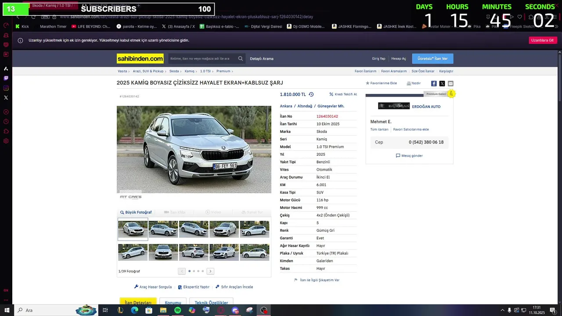This screenshot has height=316, width=562.
Task: Open the Altındağ location link
Action: point(305,106)
